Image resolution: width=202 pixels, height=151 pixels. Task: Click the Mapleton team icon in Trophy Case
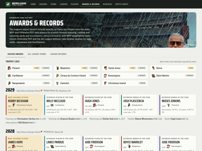point(58,68)
